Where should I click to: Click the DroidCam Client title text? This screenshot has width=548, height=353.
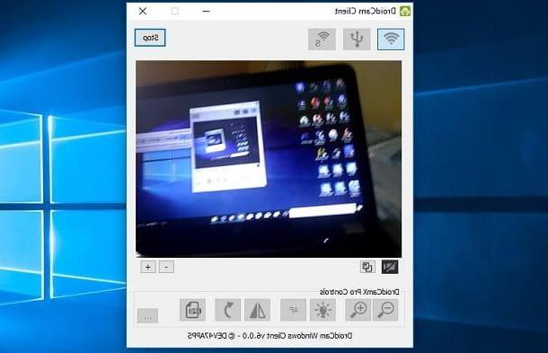(366, 11)
